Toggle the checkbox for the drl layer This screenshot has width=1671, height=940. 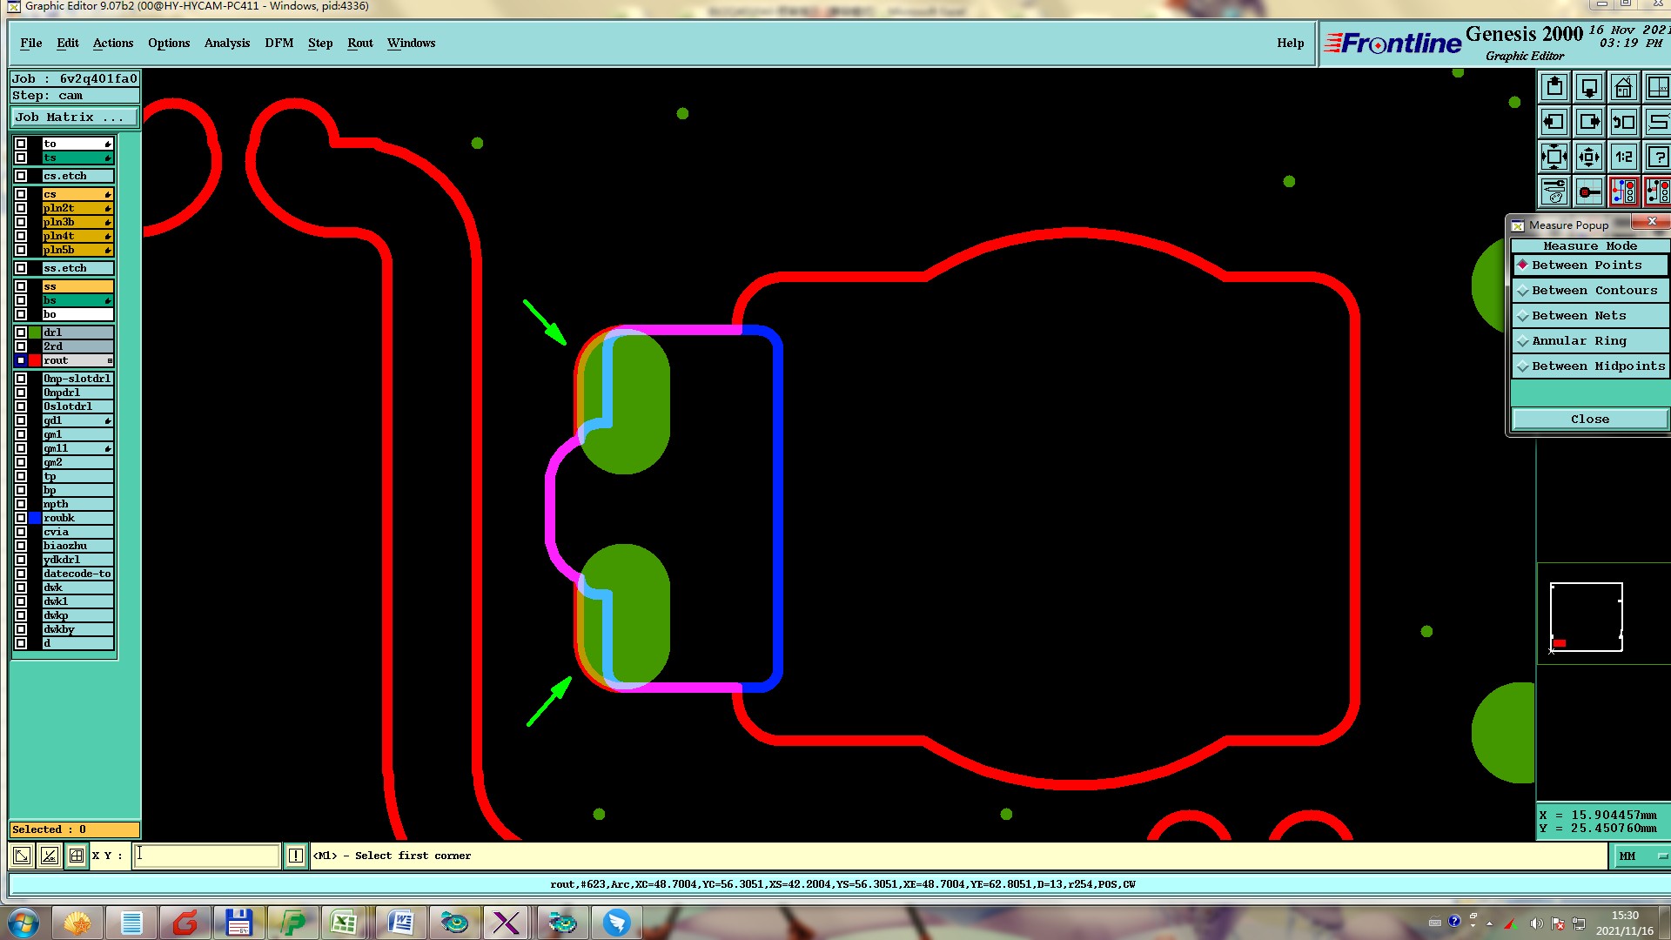21,332
